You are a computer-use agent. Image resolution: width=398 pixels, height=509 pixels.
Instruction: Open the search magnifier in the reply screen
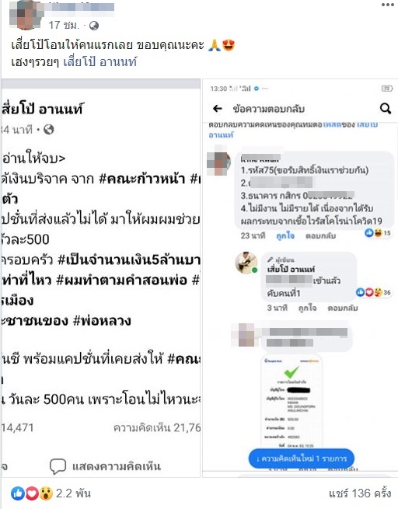pyautogui.click(x=386, y=109)
